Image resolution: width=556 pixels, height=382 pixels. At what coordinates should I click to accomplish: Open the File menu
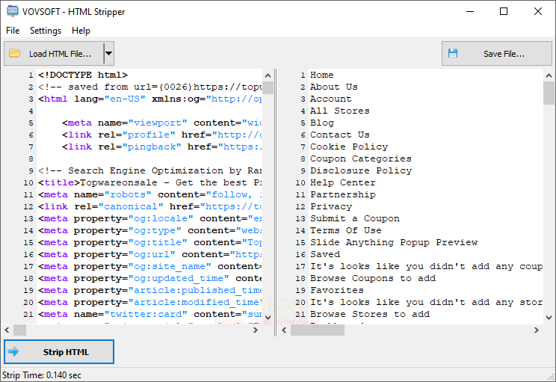click(13, 31)
